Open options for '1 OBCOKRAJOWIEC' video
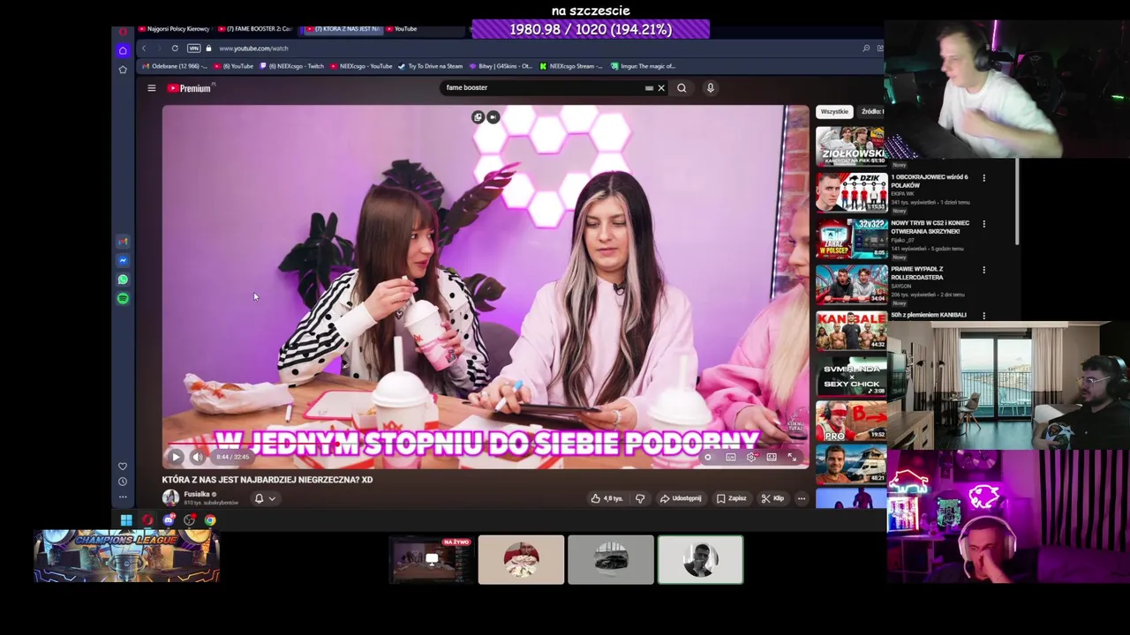Screen dimensions: 1130x635 [984, 178]
